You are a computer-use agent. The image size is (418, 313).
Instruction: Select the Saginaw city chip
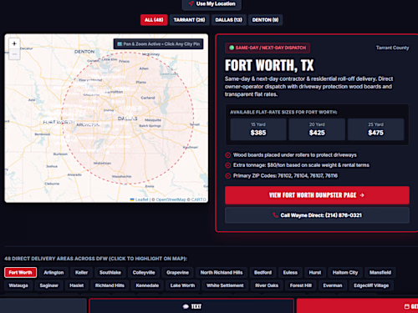coord(48,285)
